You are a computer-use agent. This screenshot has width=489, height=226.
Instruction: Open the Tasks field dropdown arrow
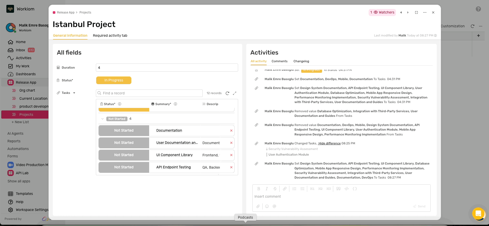pos(74,93)
